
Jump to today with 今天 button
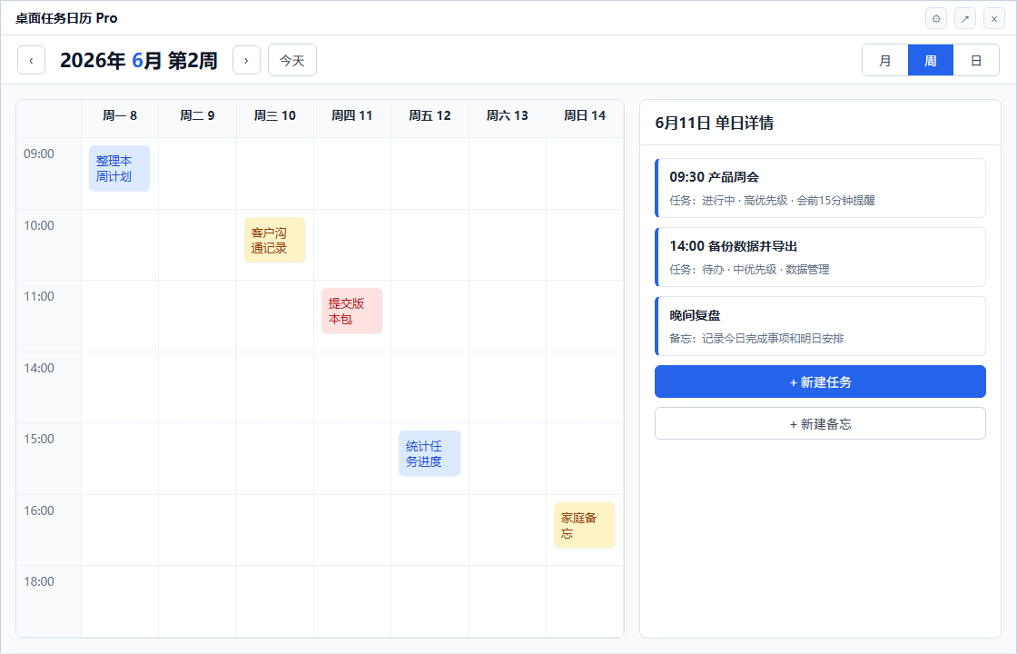(292, 60)
